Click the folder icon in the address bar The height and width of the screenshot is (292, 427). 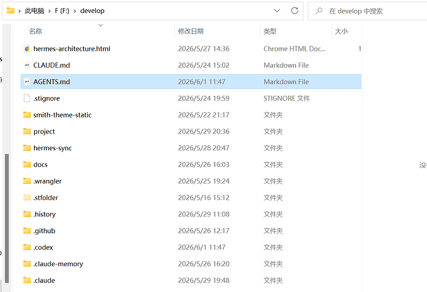pyautogui.click(x=11, y=11)
